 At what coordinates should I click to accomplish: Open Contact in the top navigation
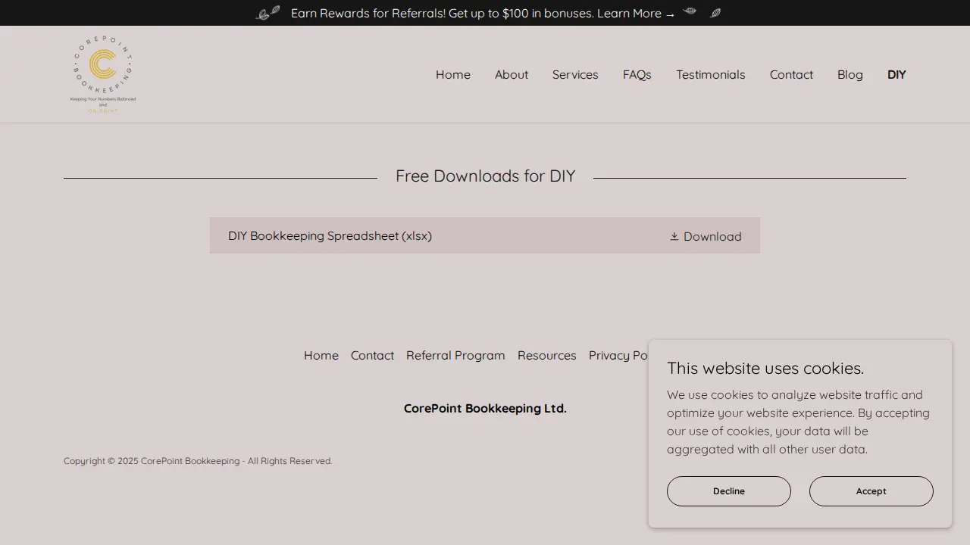coord(791,74)
